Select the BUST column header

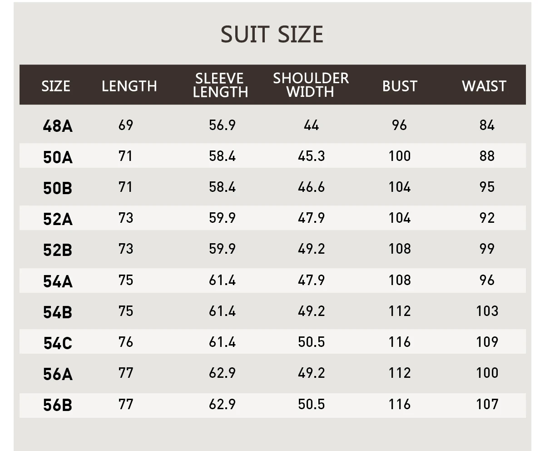pos(400,86)
